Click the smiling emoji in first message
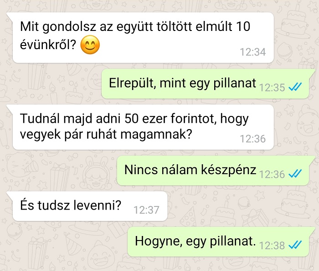Viewport: 319px width, 271px height. [90, 45]
